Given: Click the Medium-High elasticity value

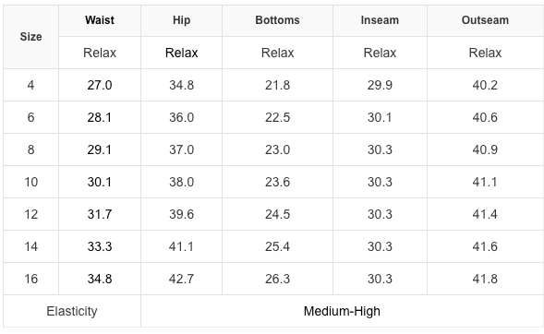Looking at the screenshot, I should (x=342, y=311).
